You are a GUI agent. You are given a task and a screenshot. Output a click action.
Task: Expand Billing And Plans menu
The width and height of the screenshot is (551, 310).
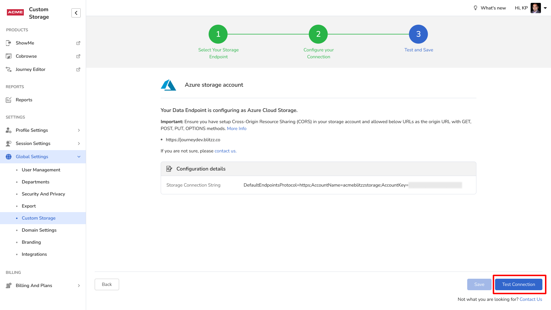[79, 286]
